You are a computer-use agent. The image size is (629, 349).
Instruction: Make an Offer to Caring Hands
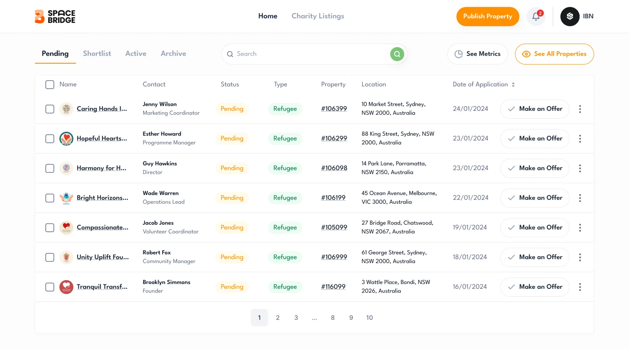coord(534,109)
